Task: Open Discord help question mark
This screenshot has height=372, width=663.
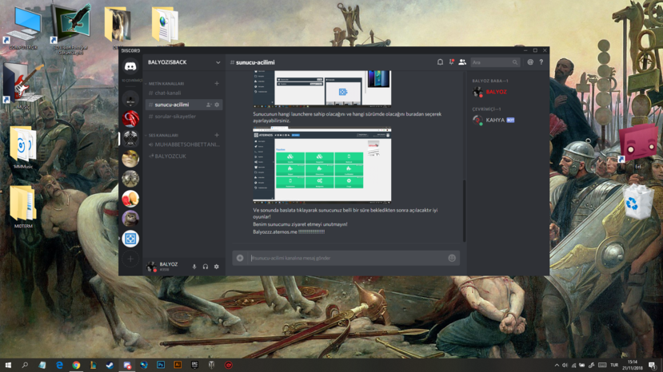Action: pyautogui.click(x=541, y=62)
